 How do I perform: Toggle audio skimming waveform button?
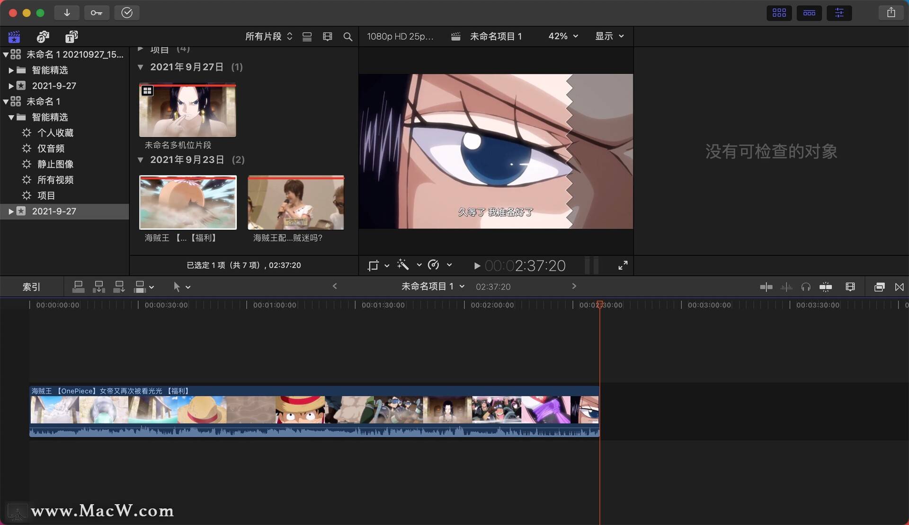tap(786, 287)
